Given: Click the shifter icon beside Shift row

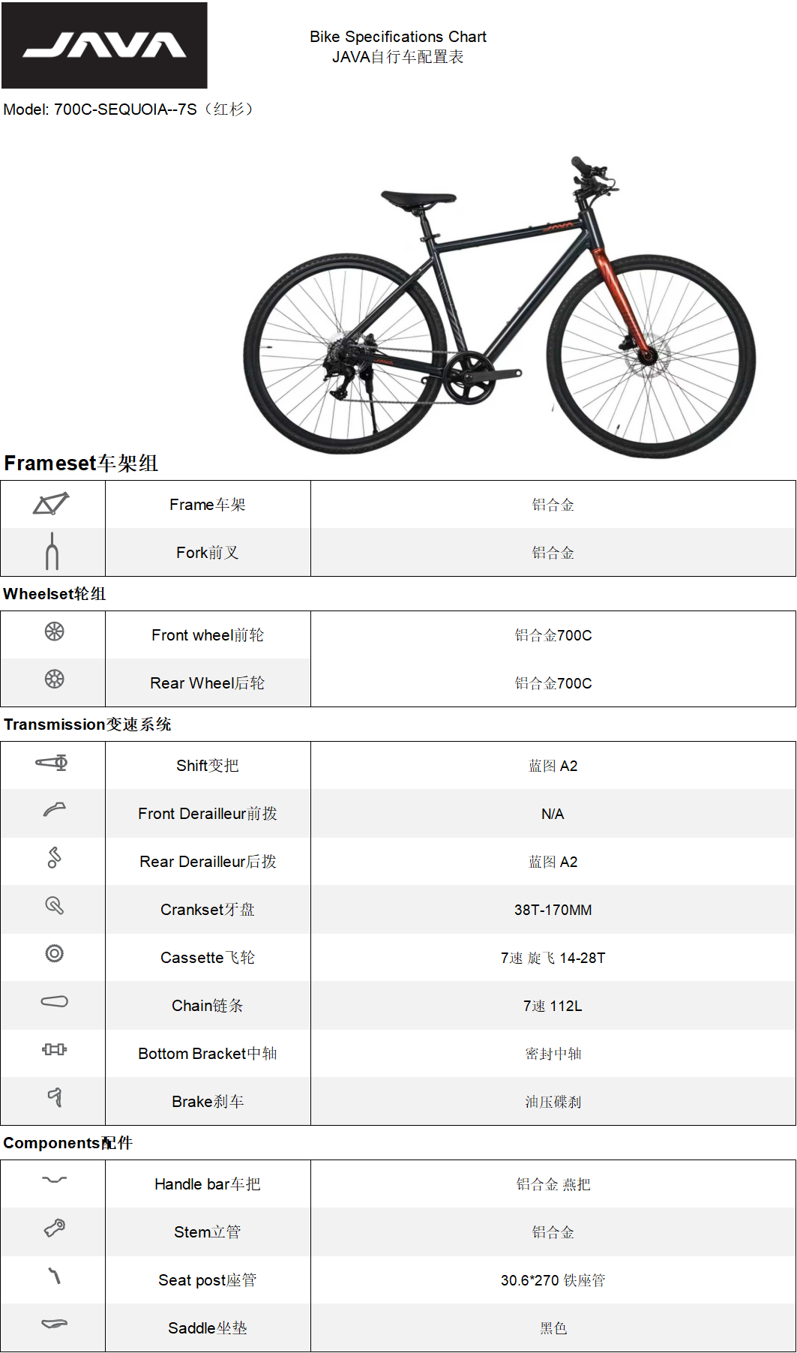Looking at the screenshot, I should (x=52, y=763).
